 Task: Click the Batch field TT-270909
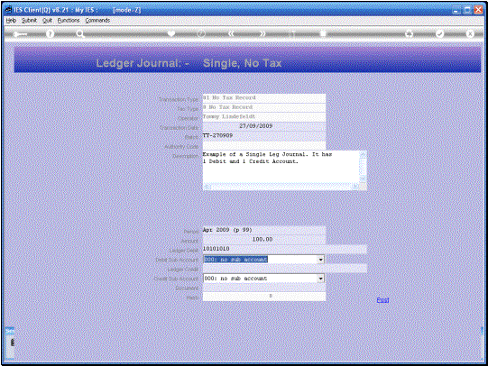pos(264,135)
